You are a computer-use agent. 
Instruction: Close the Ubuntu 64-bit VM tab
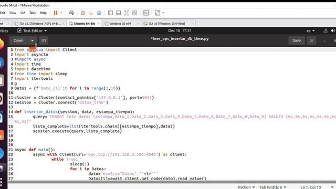[x=99, y=24]
